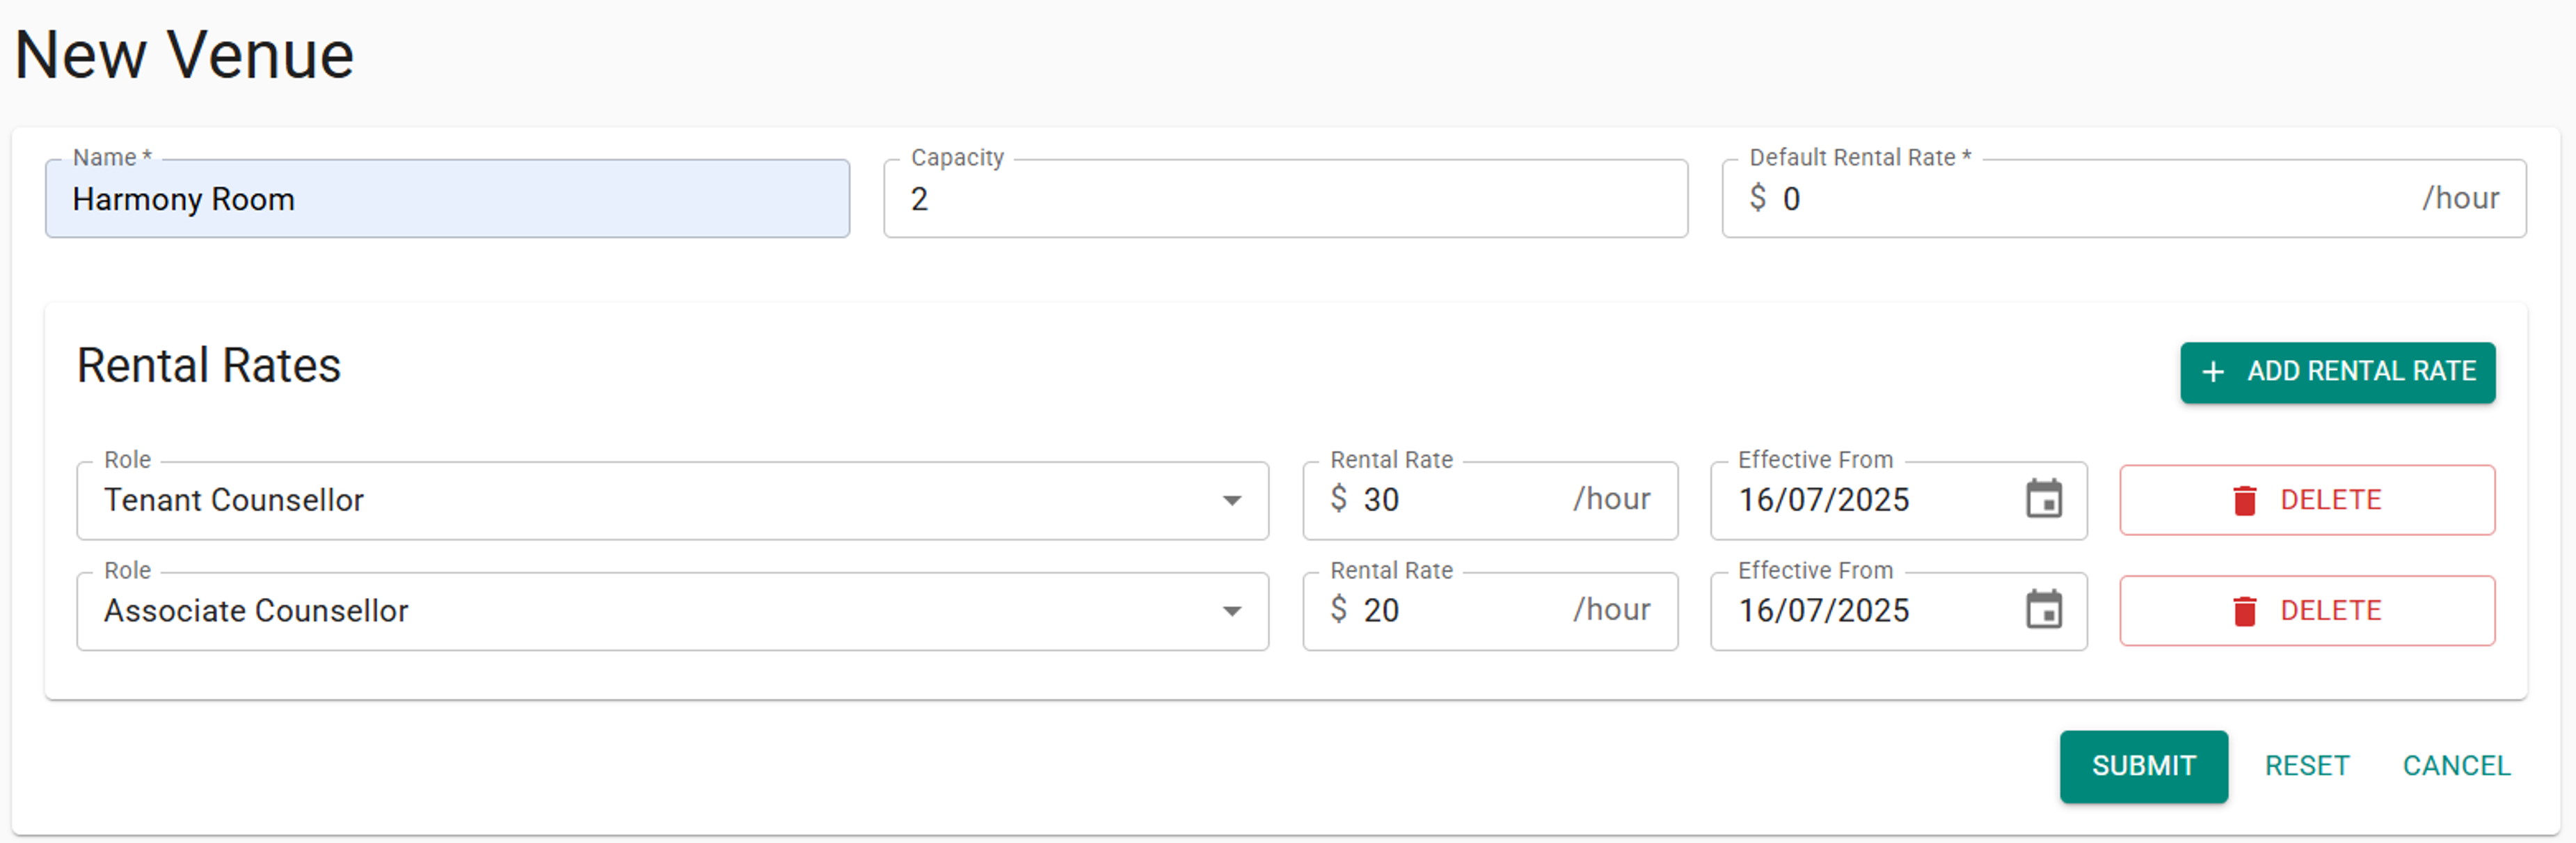Reset the venue form
Screen dimensions: 2576x843
tap(2306, 766)
